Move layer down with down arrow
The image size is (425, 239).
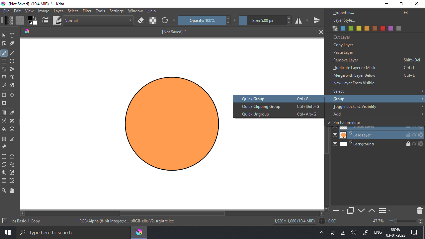[x=361, y=210]
